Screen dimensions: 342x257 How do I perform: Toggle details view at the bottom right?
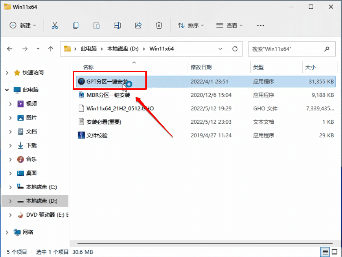(325, 252)
